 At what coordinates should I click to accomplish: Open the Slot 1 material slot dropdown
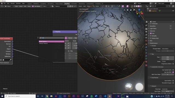[x=47, y=6]
